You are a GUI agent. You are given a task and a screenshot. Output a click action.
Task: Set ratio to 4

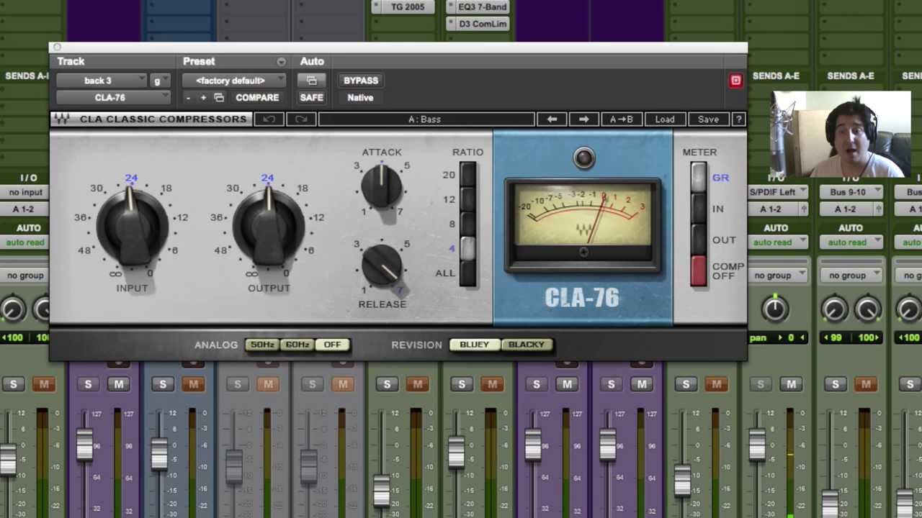click(x=467, y=248)
